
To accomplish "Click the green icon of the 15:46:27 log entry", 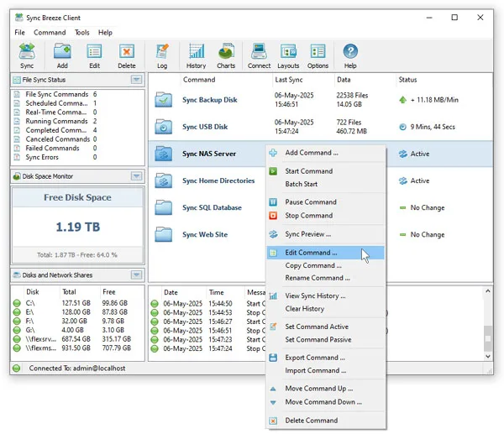I will (155, 322).
